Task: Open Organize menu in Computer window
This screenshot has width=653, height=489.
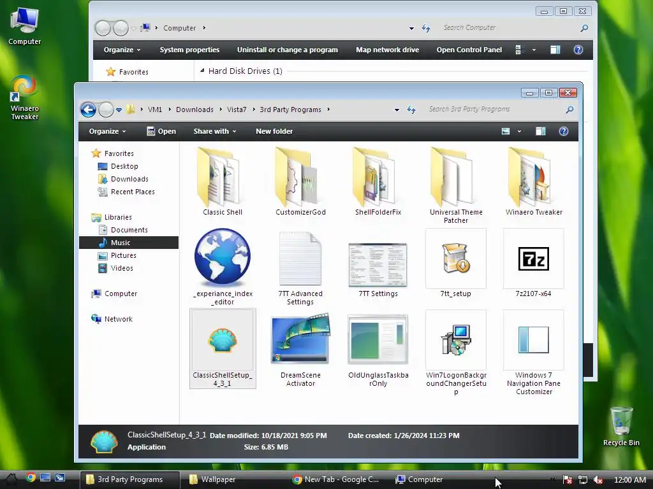Action: click(122, 50)
